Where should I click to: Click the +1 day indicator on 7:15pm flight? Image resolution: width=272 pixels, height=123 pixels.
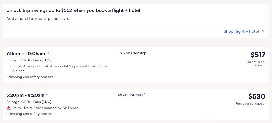(48, 53)
